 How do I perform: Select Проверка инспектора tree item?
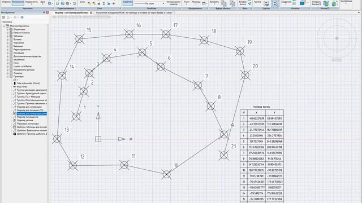click(28, 123)
